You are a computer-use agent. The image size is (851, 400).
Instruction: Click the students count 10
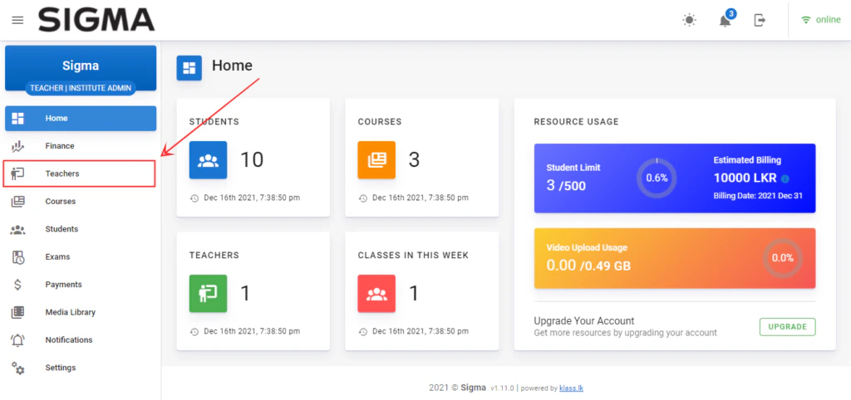[252, 160]
